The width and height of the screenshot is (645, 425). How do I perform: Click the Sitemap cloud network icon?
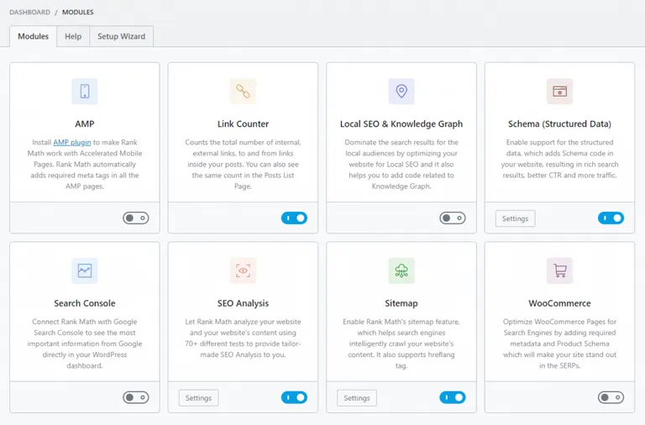[401, 270]
